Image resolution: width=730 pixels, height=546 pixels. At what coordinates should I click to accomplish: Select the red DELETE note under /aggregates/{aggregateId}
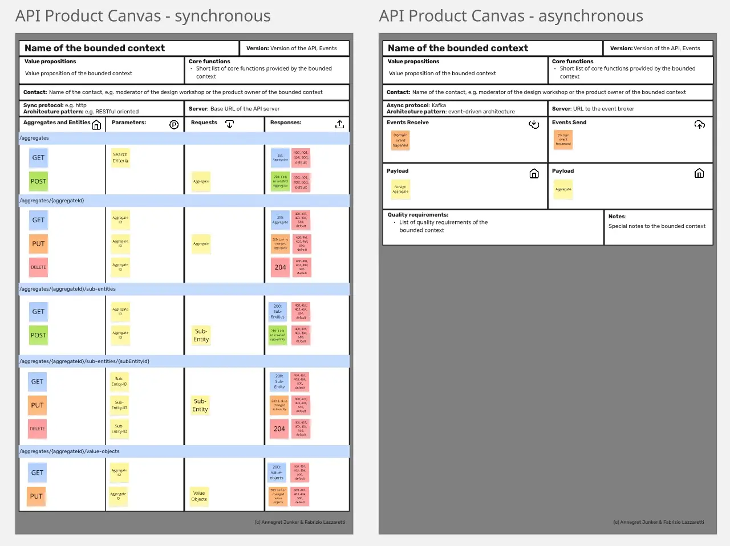tap(38, 267)
